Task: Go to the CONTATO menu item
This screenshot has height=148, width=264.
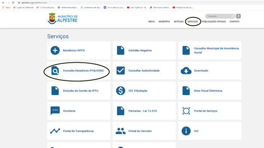Action: tap(234, 22)
